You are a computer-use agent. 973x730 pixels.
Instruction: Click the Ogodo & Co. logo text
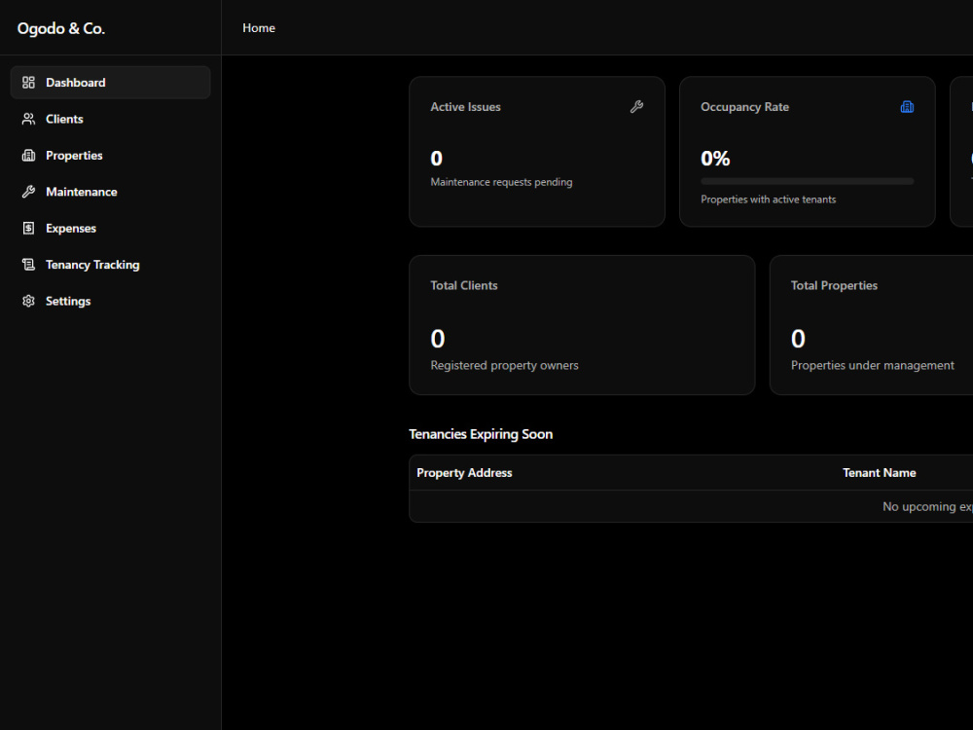tap(60, 28)
